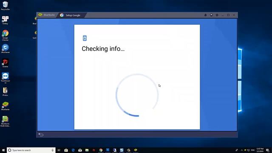272x153 pixels.
Task: Switch to the BlueStacks home tab
Action: click(46, 15)
